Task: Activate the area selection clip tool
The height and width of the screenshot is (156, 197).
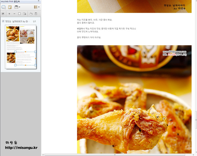Action: pos(3,7)
